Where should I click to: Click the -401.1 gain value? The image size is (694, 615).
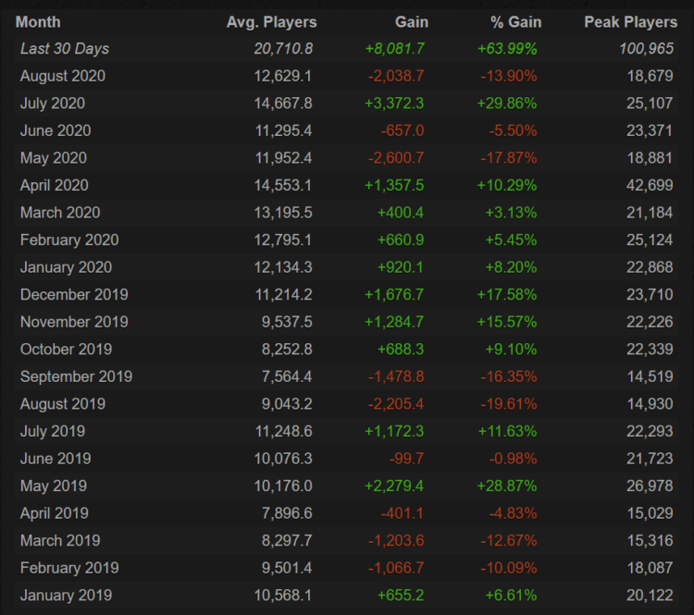click(x=403, y=513)
